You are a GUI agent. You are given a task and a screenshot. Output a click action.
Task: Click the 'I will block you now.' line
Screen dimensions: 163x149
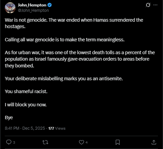click(26, 105)
